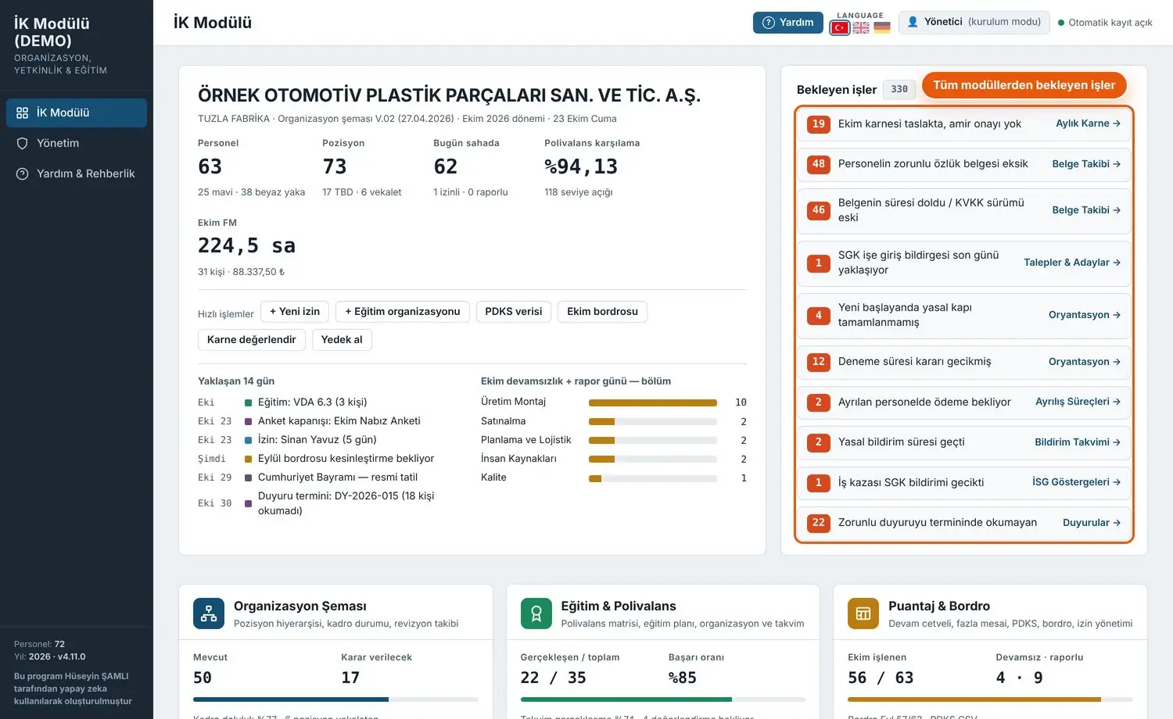Open Oryantasyon link for deneme süresi row
Image resolution: width=1173 pixels, height=719 pixels.
click(x=1085, y=362)
